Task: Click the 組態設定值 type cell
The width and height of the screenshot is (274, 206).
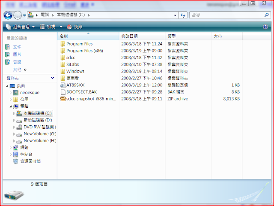Action: (178, 85)
